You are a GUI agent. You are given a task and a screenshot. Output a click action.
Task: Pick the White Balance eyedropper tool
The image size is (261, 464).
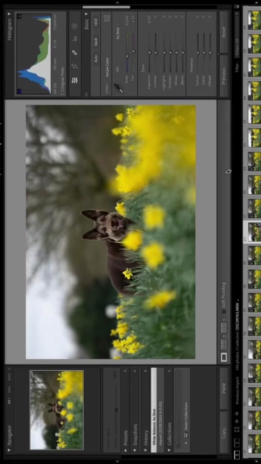tap(119, 88)
